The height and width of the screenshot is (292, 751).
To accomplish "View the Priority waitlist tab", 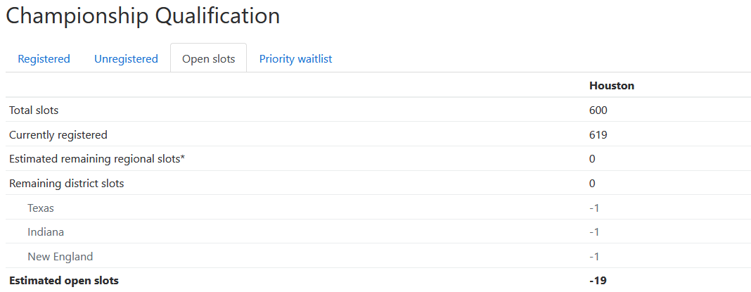I will [295, 59].
